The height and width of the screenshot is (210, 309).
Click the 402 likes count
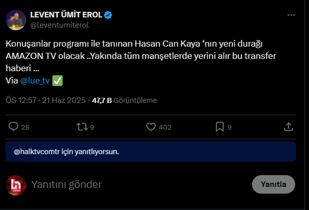click(x=165, y=127)
